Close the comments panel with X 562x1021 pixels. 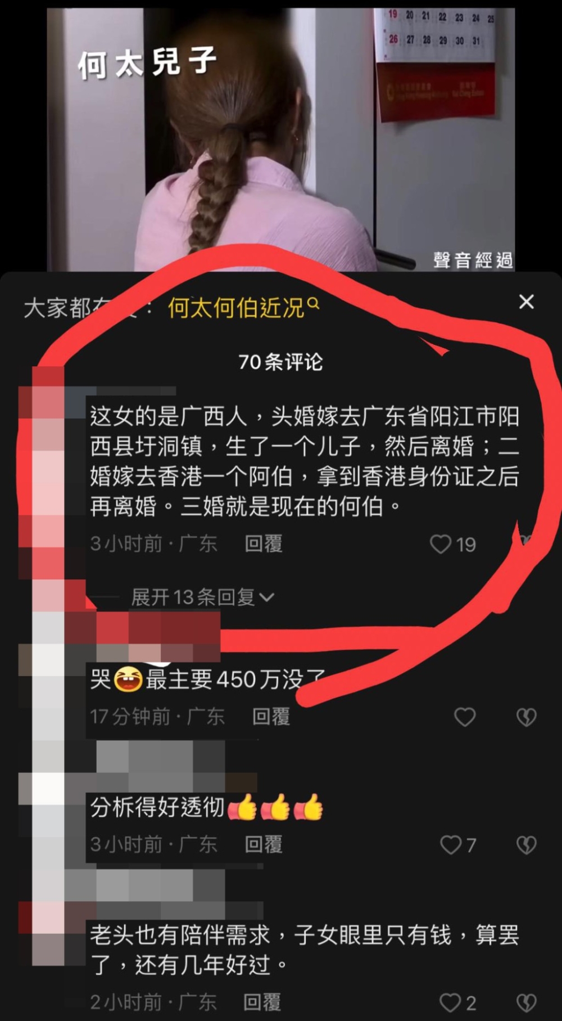tap(526, 302)
